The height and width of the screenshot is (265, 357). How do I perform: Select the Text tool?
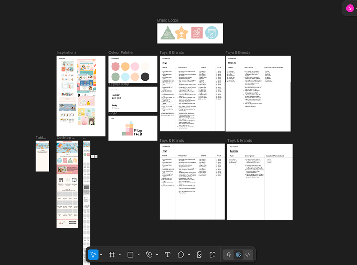[x=167, y=254]
